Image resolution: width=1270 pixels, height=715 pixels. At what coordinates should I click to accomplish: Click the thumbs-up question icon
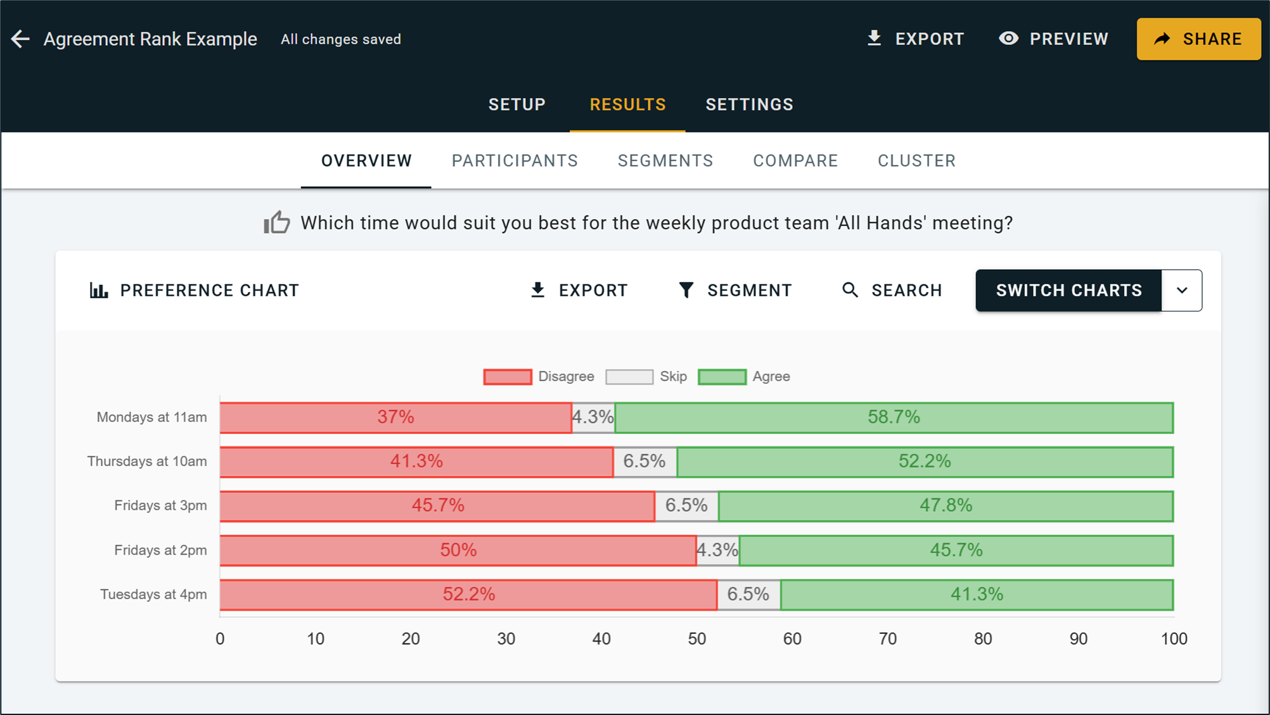click(277, 222)
